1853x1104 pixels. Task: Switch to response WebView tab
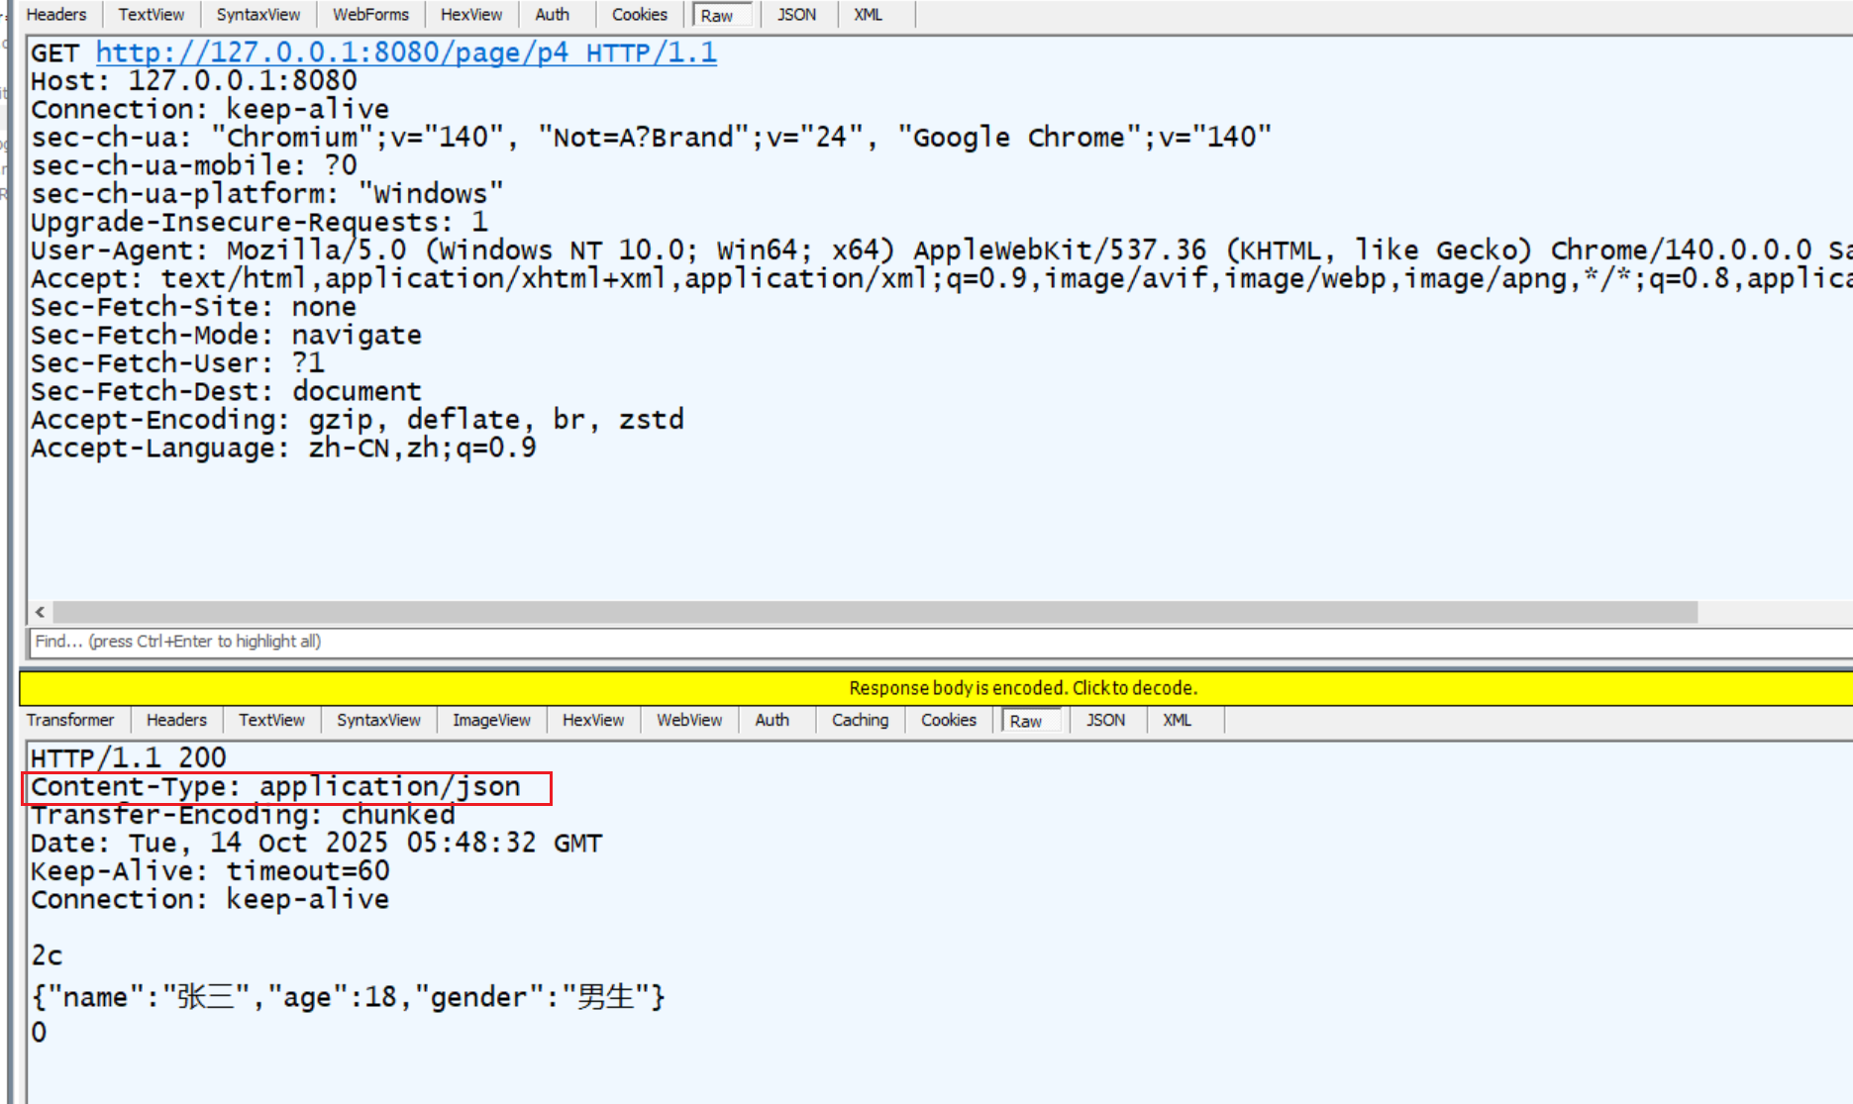689,720
